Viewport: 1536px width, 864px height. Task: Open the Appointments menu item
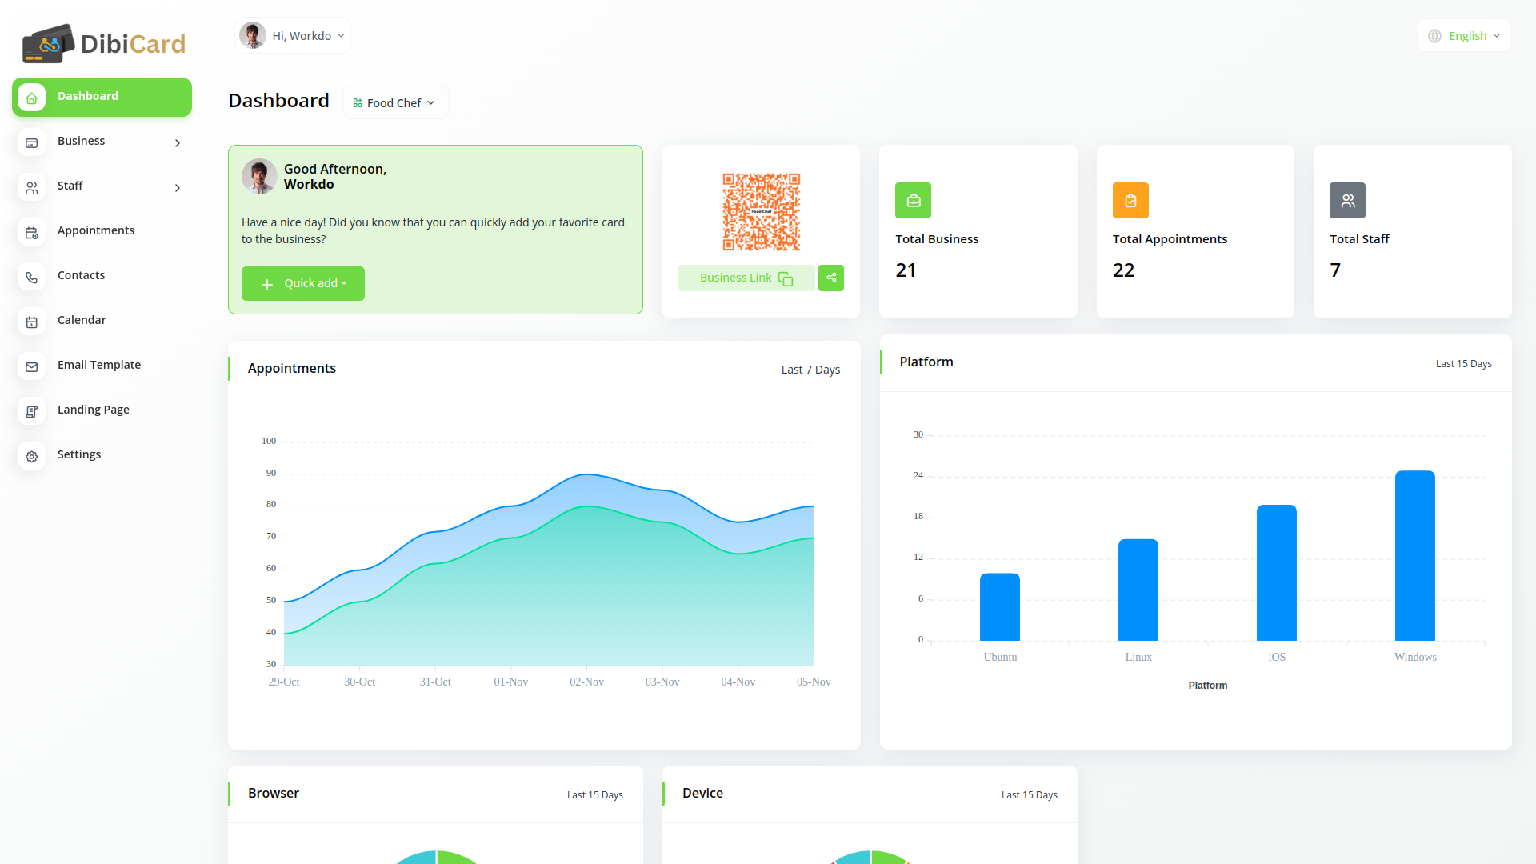click(x=96, y=230)
